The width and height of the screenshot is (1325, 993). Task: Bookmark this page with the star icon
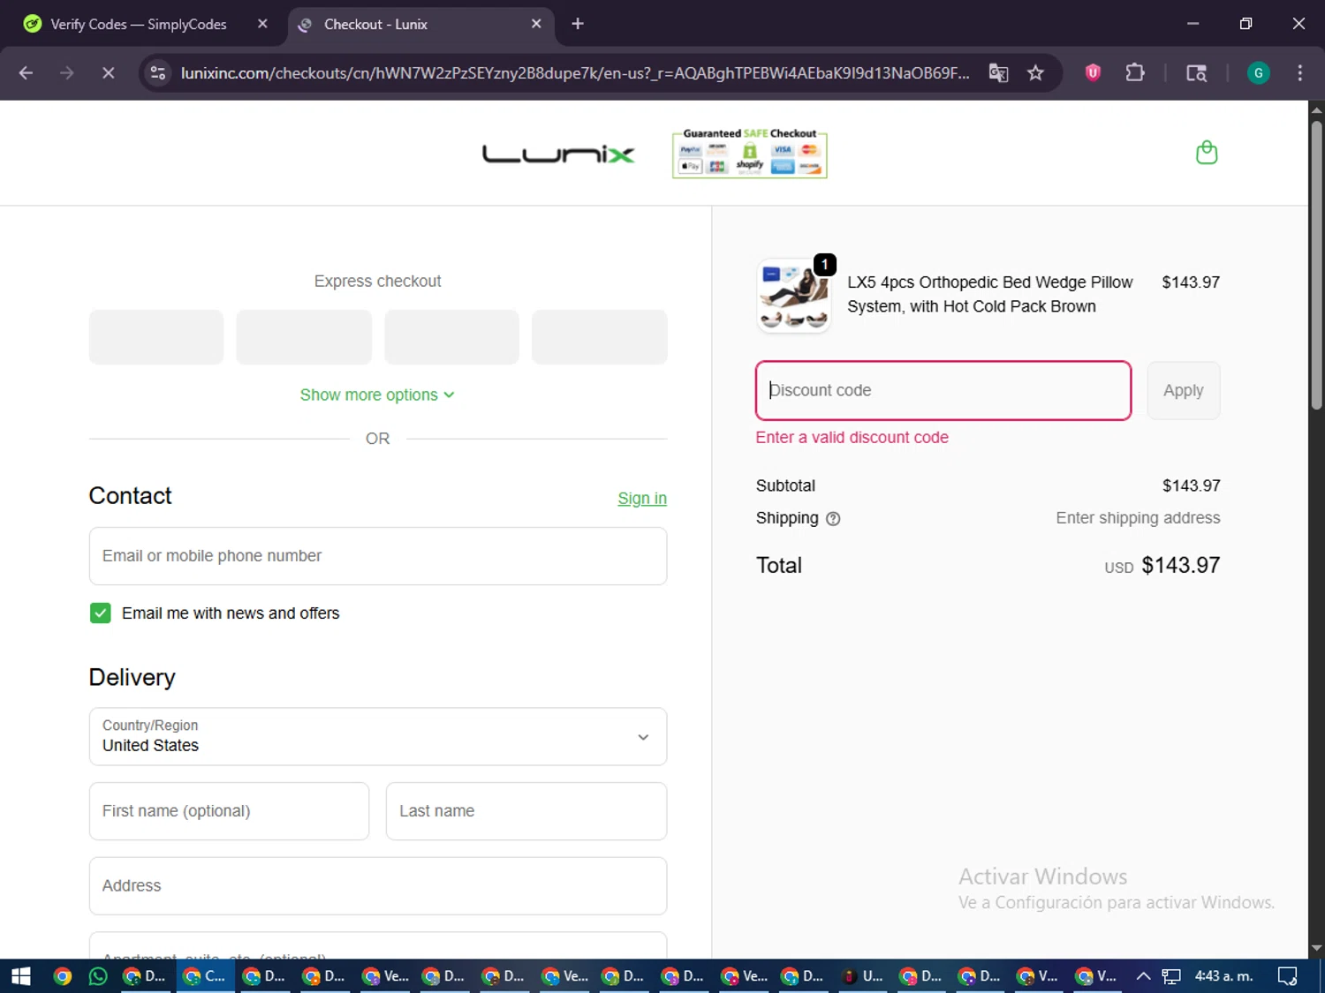click(1035, 73)
